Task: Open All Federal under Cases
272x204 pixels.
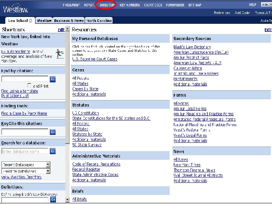Action: click(x=81, y=78)
